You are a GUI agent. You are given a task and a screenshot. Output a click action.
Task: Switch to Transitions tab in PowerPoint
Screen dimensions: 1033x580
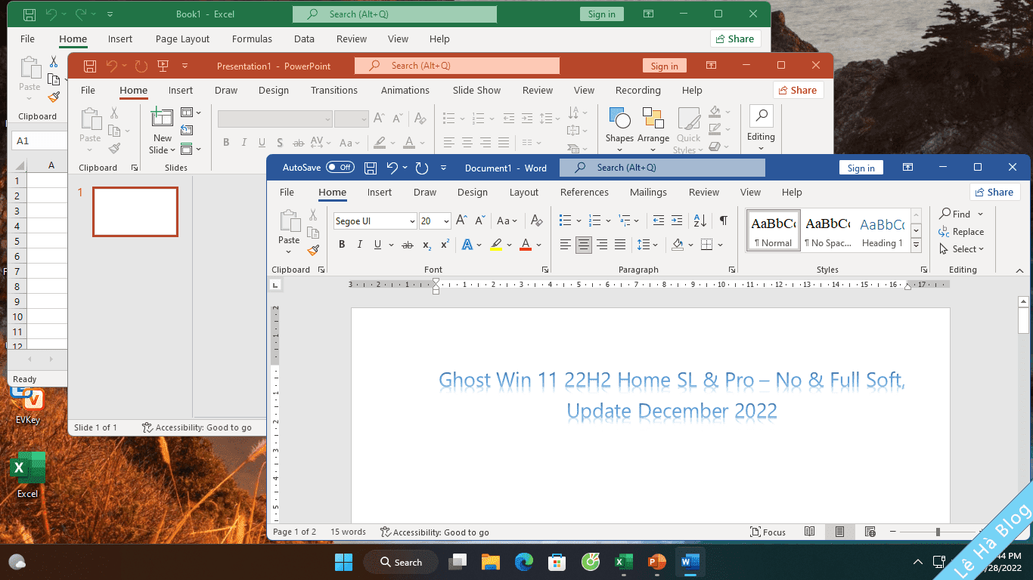[x=333, y=90]
